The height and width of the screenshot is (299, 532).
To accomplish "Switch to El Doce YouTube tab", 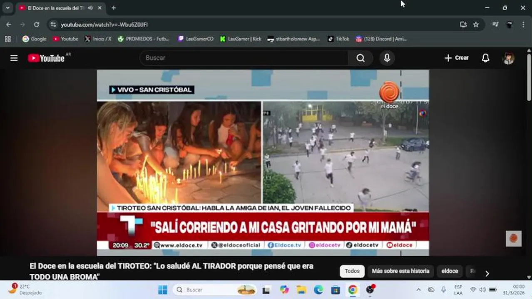I will [x=56, y=8].
